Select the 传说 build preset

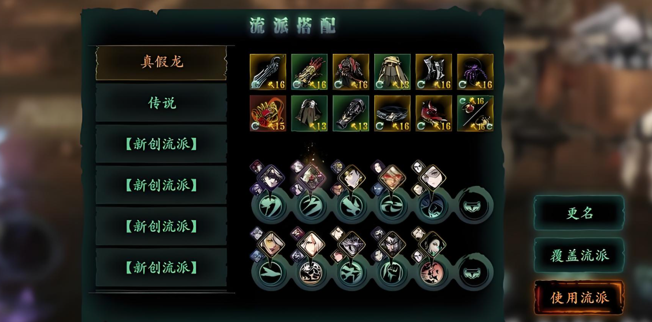pyautogui.click(x=161, y=103)
